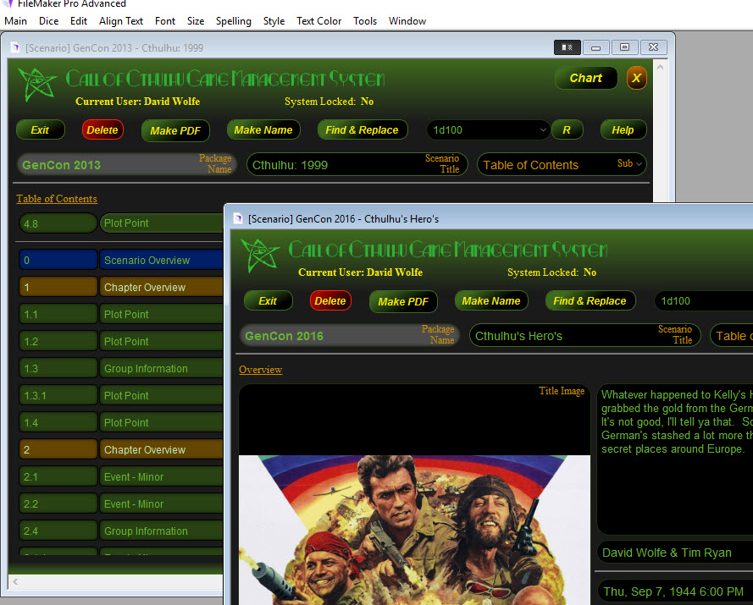
Task: Open the Style menu
Action: pos(274,21)
